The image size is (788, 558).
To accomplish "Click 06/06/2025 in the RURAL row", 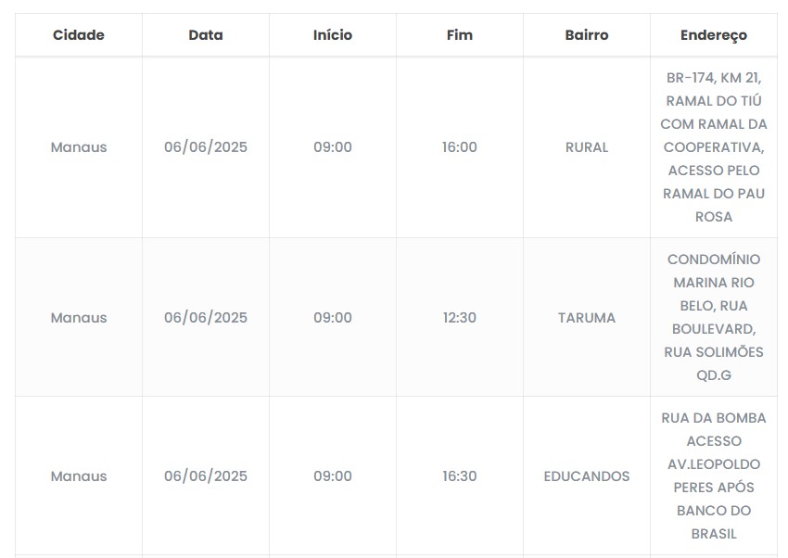I will coord(206,147).
